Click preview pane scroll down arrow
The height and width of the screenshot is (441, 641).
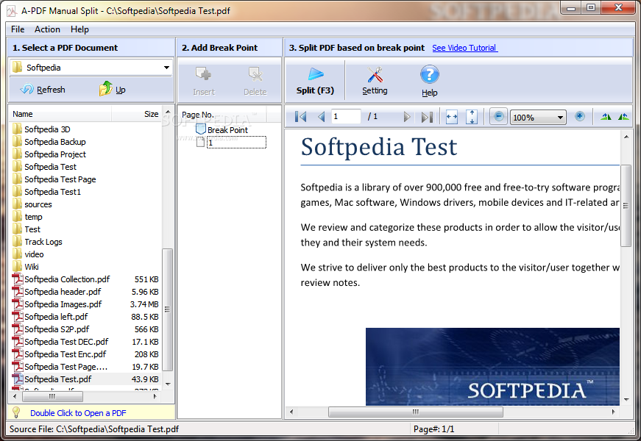pos(626,400)
